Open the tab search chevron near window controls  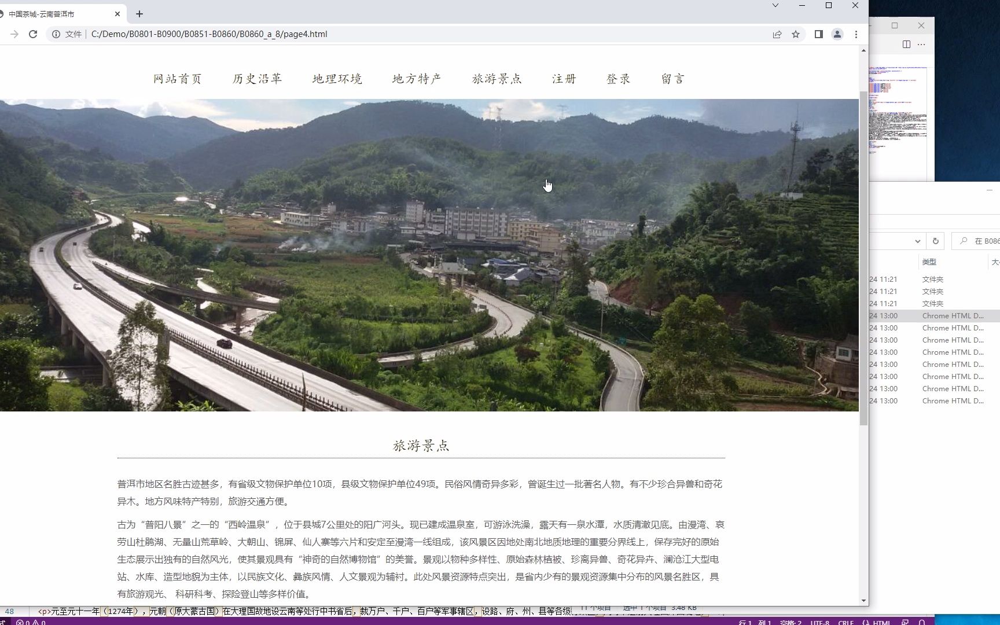click(774, 5)
